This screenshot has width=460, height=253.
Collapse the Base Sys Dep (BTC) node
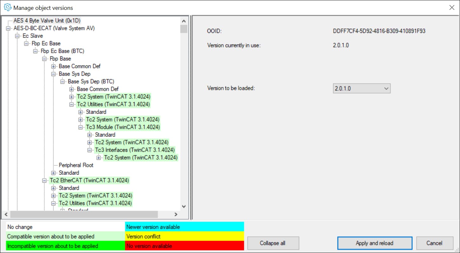coord(62,81)
